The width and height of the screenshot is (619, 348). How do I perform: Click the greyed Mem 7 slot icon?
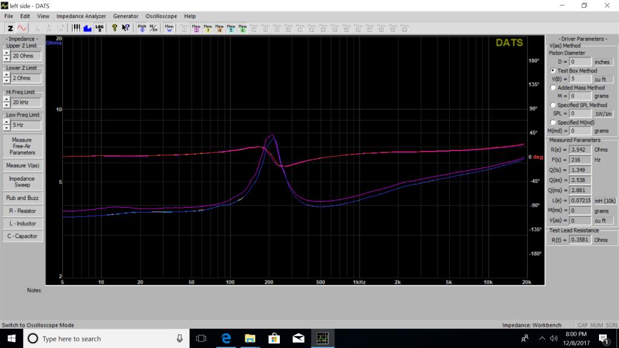coord(254,28)
